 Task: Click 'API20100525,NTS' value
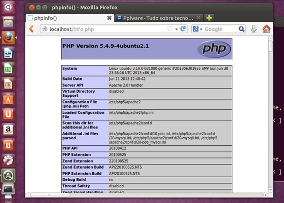(124, 173)
